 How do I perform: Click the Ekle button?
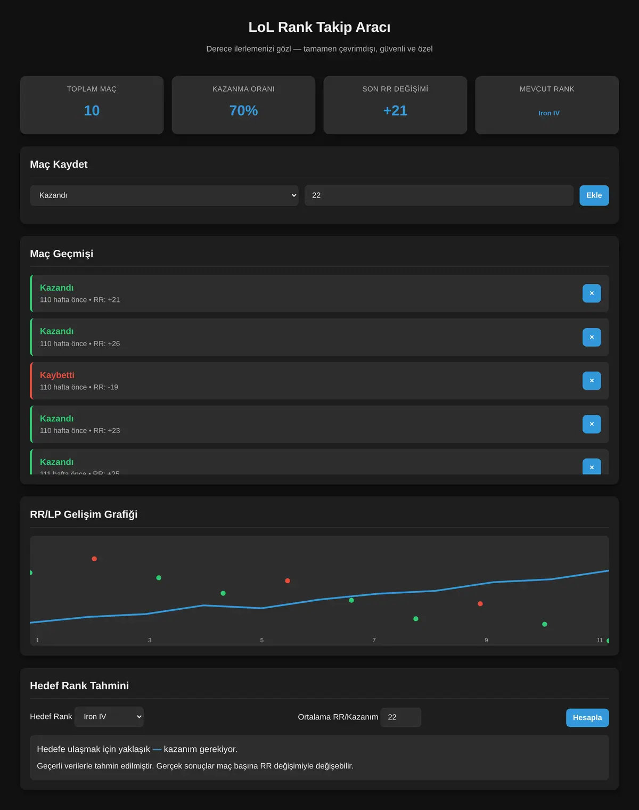click(x=594, y=195)
